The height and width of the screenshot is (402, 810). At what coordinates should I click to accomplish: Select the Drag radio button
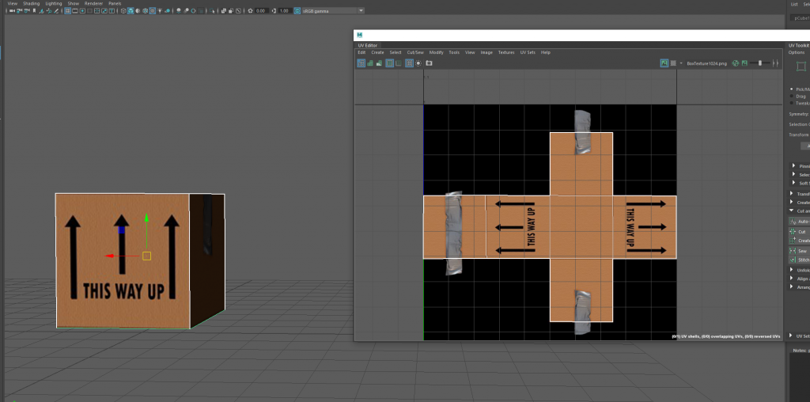click(792, 96)
